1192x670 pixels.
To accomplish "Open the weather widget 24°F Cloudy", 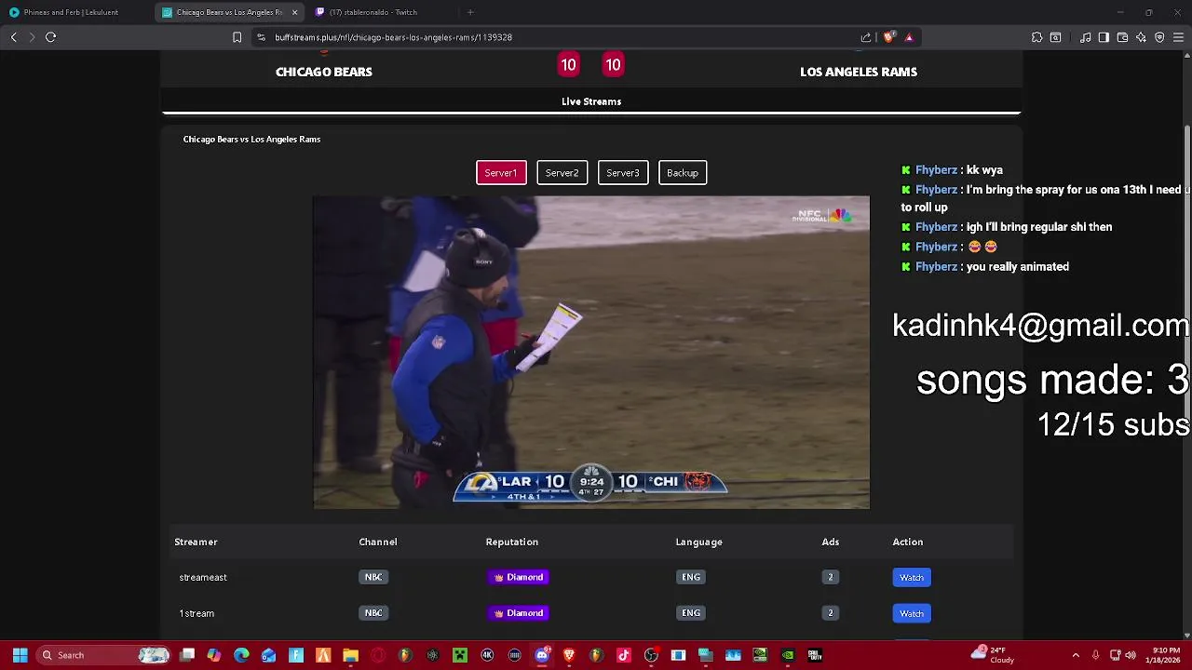I will [x=994, y=655].
